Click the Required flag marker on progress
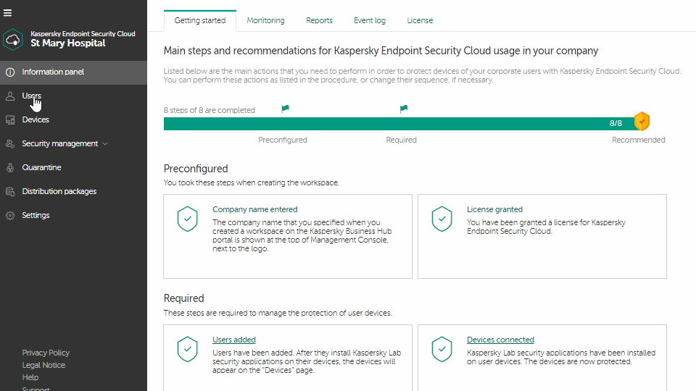 [404, 109]
